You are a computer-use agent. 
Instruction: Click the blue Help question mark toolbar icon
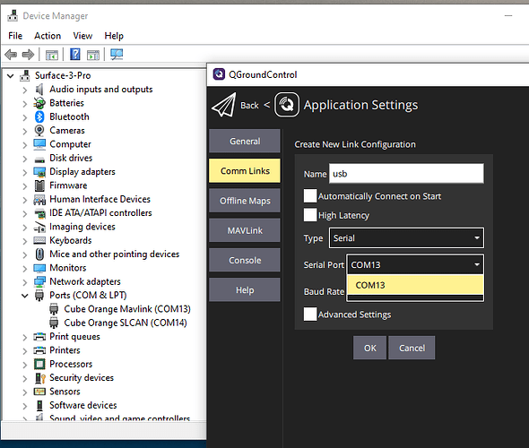pyautogui.click(x=75, y=55)
